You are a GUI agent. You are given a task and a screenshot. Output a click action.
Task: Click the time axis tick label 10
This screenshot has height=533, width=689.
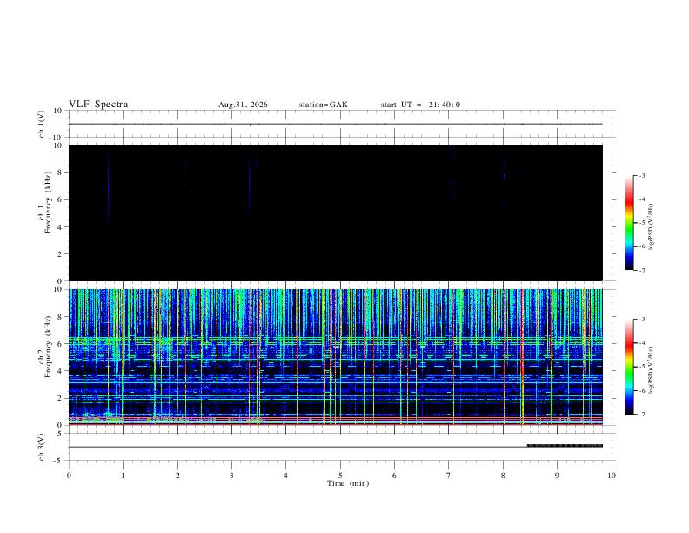coord(612,476)
